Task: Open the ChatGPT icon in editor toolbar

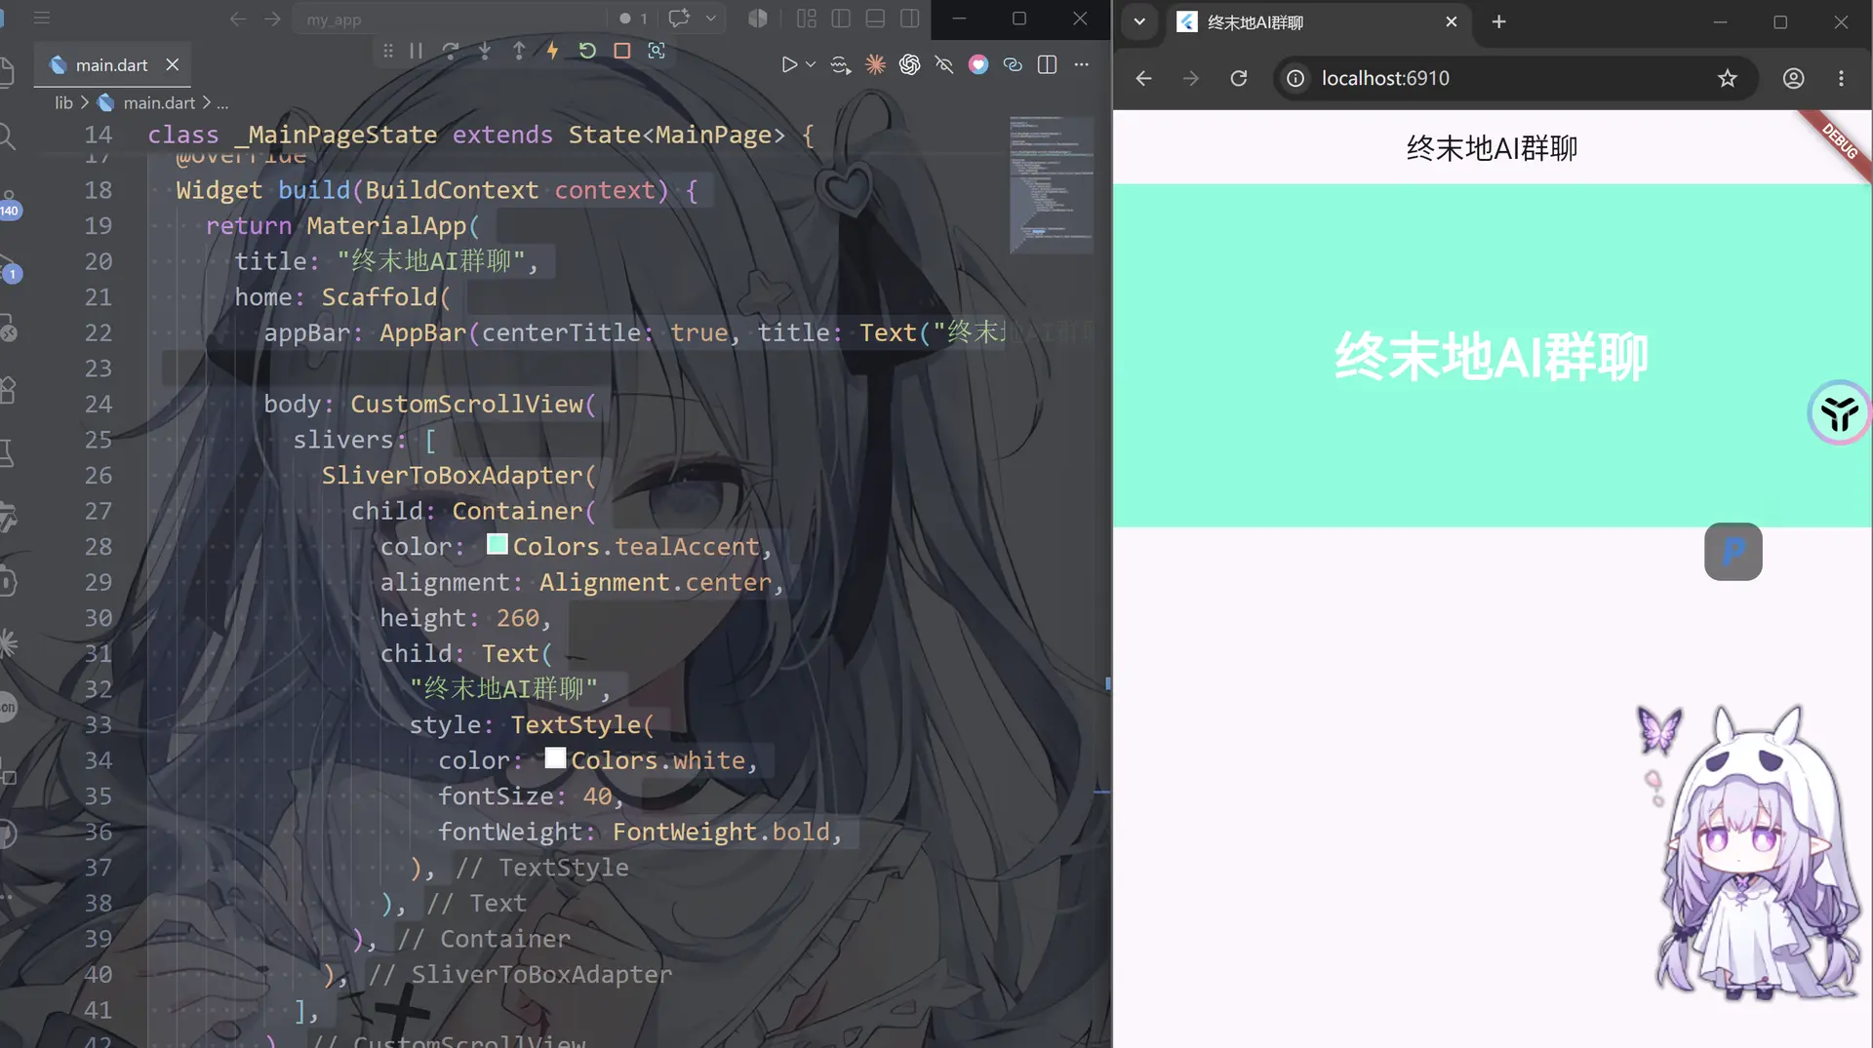Action: [909, 64]
